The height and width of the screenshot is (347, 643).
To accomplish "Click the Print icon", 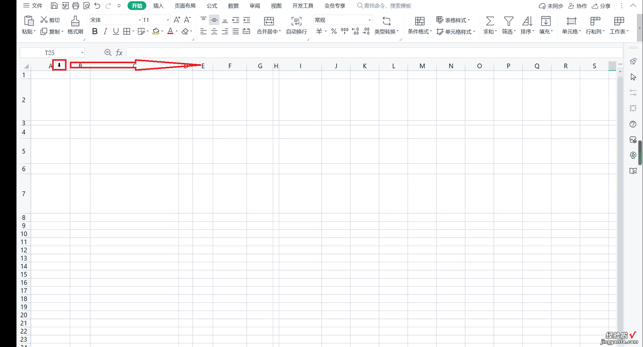I will pos(76,6).
